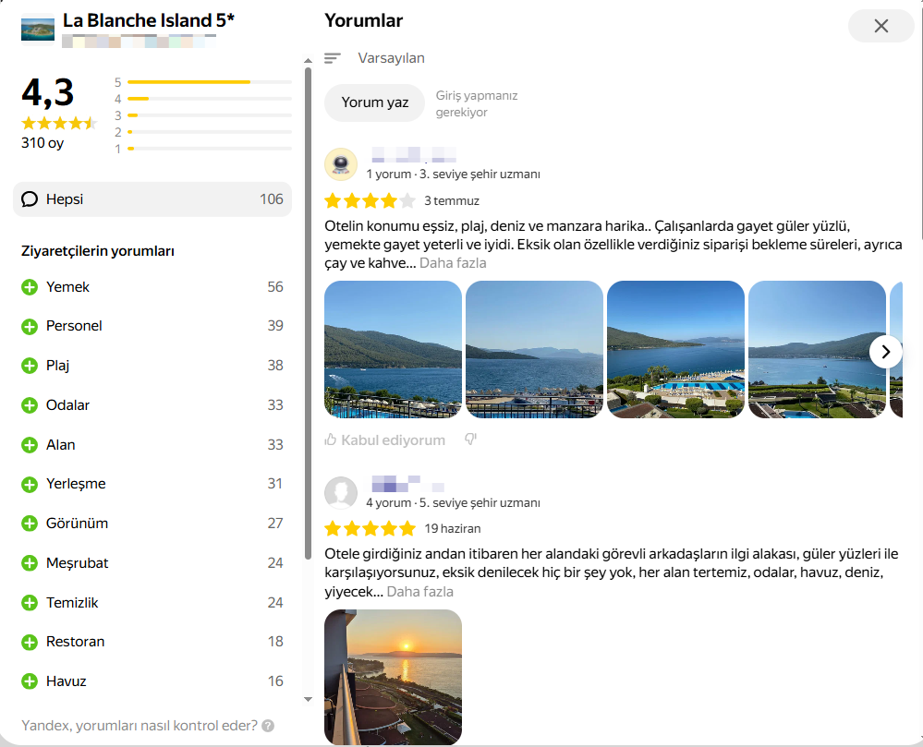This screenshot has height=747, width=923.
Task: Click the thumbs-down icon under first review
Action: [470, 440]
